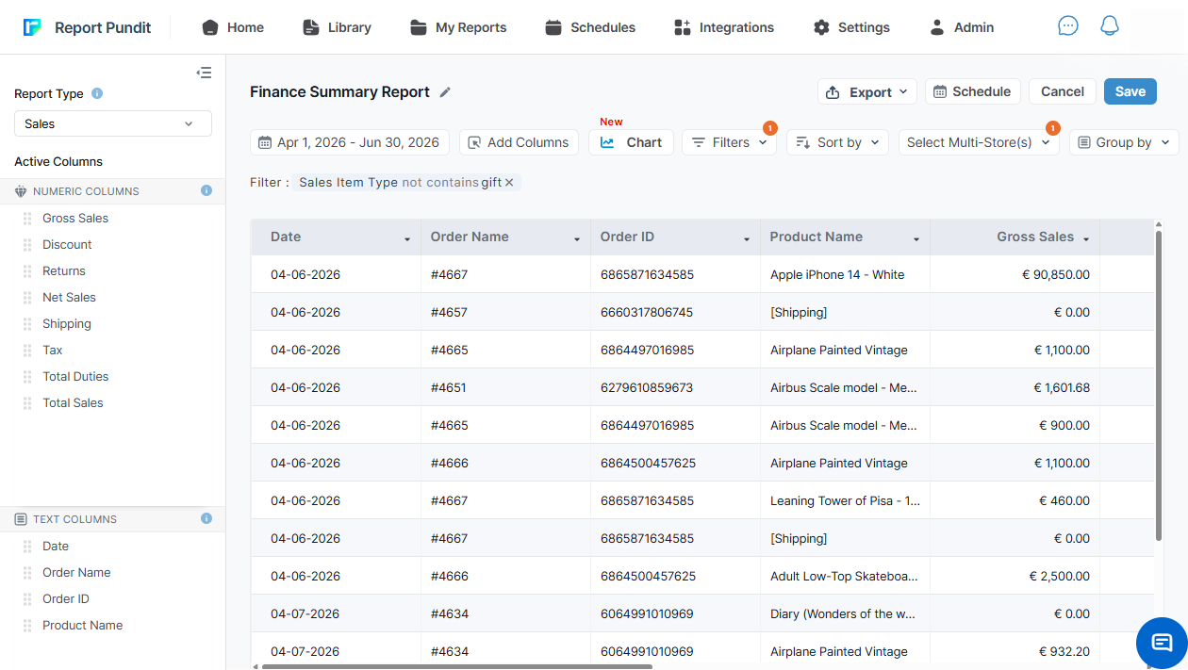The image size is (1188, 670).
Task: Grab the drag handle for Total Duties
Action: 27,376
